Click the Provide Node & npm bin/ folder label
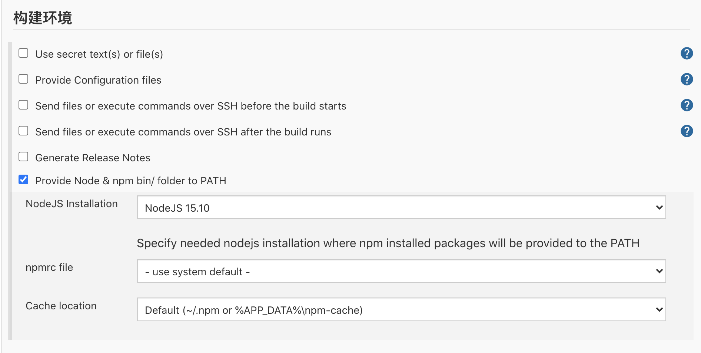The image size is (701, 353). coord(130,181)
